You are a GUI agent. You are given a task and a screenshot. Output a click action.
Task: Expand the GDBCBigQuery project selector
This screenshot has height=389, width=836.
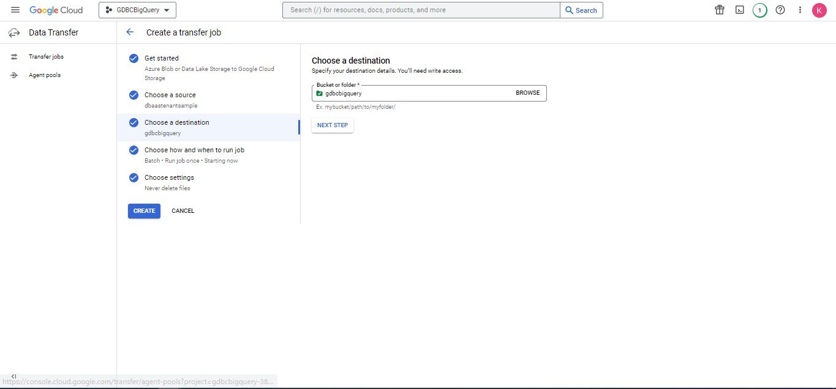137,10
